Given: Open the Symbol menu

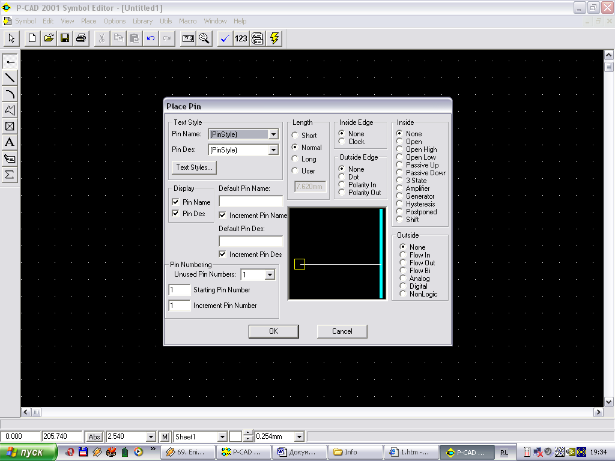Looking at the screenshot, I should [x=25, y=21].
